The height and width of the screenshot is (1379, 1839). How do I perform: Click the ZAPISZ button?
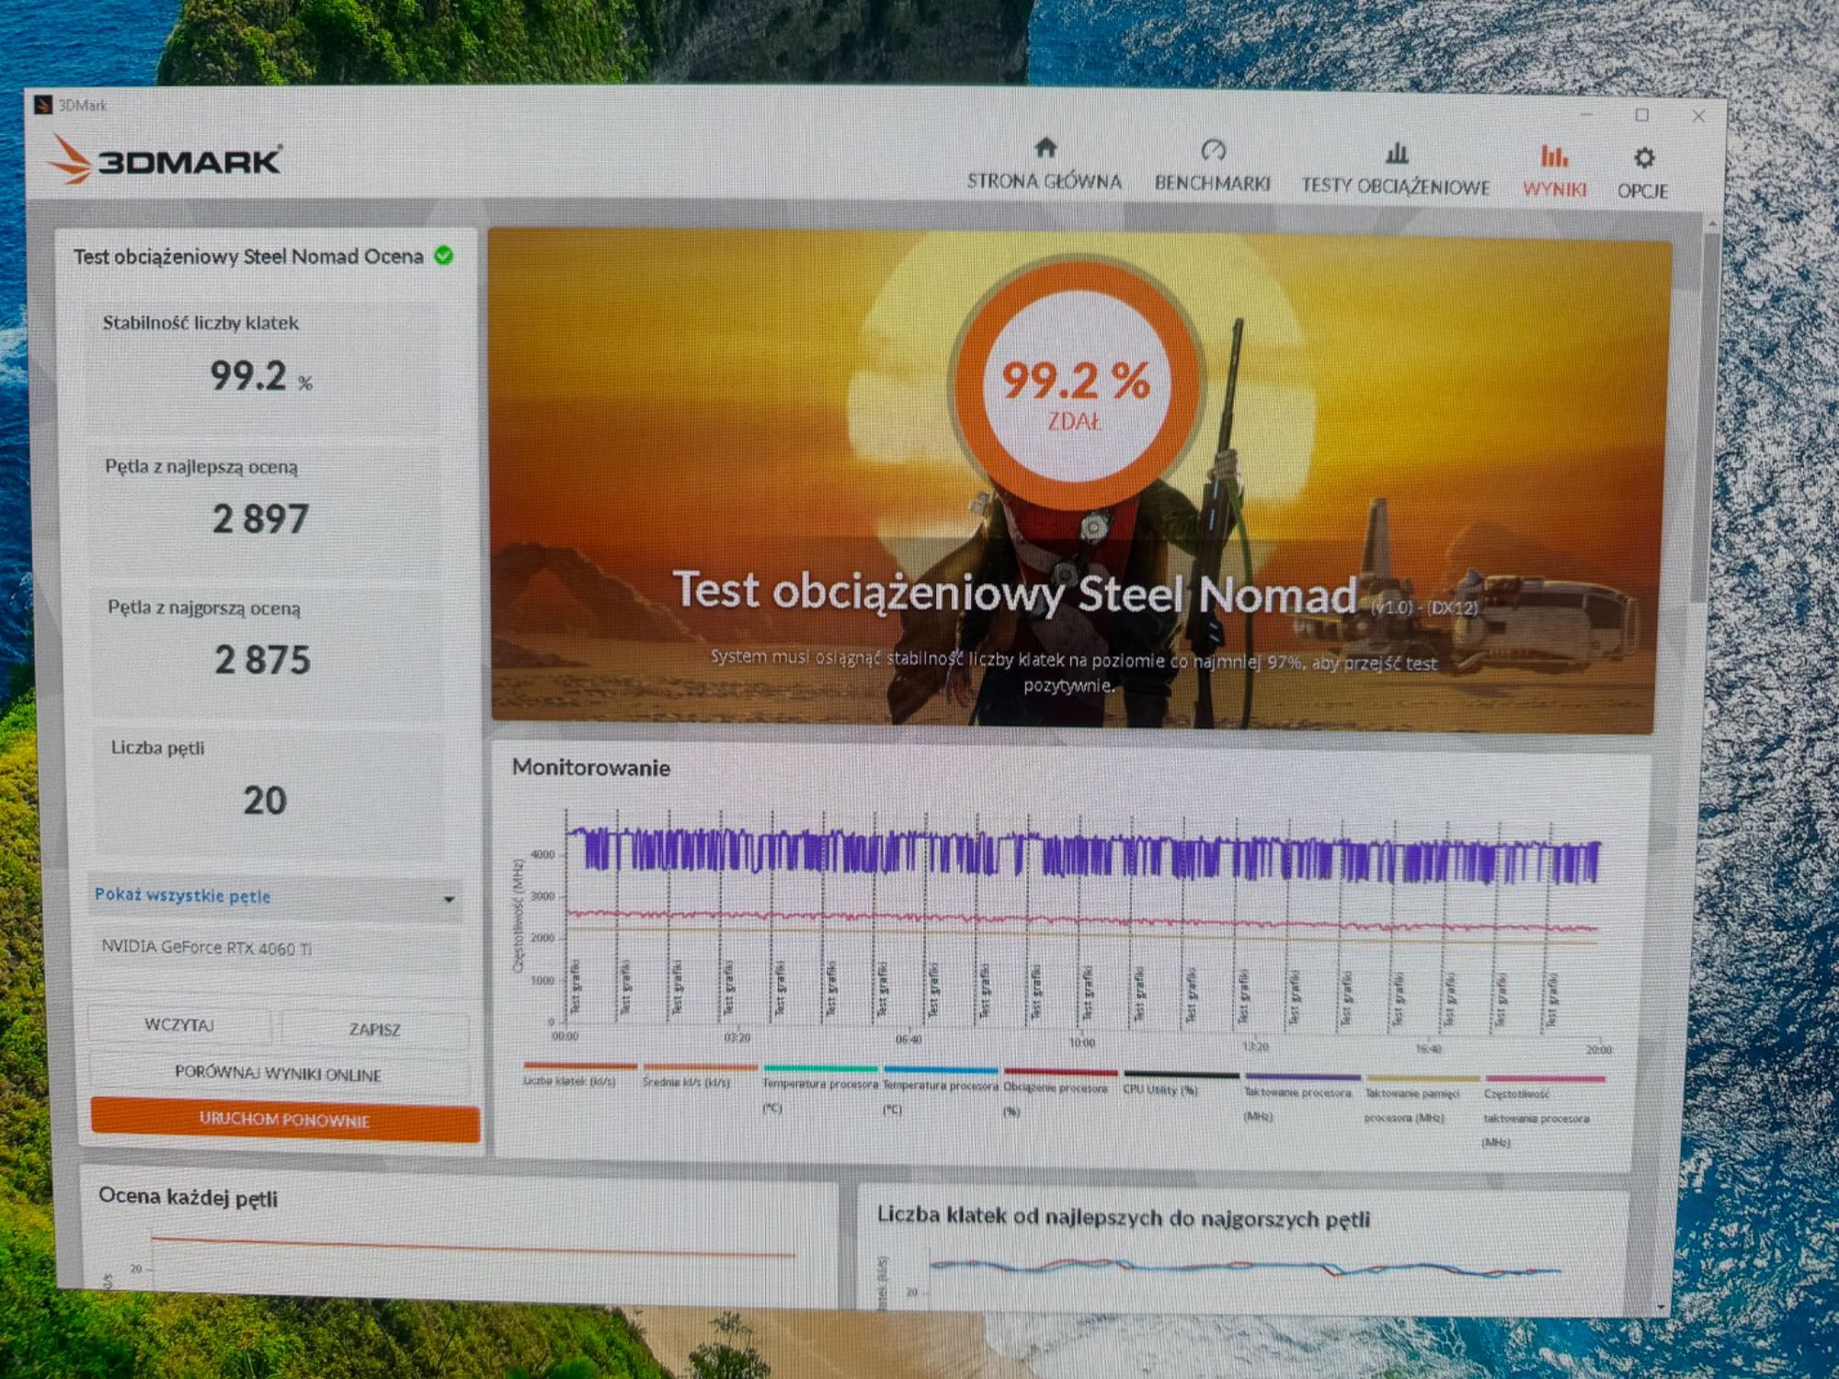pos(375,1029)
